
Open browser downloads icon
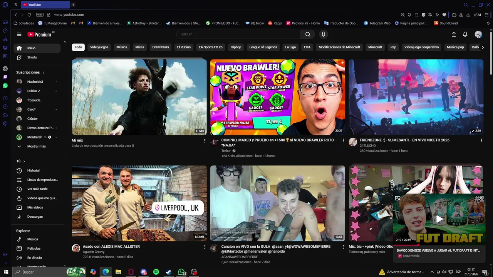[468, 15]
